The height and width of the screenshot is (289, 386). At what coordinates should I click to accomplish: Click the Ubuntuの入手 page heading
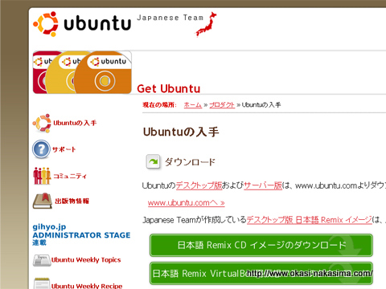click(x=181, y=132)
